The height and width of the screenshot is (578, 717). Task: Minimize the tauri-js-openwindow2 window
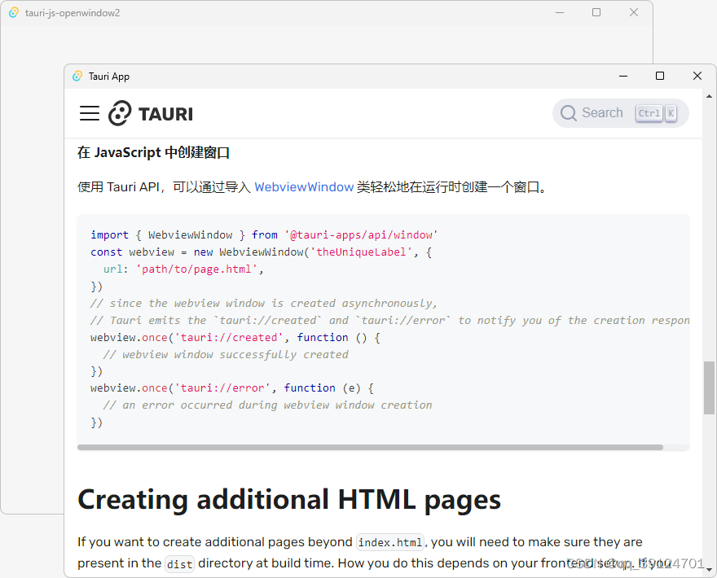pos(560,12)
